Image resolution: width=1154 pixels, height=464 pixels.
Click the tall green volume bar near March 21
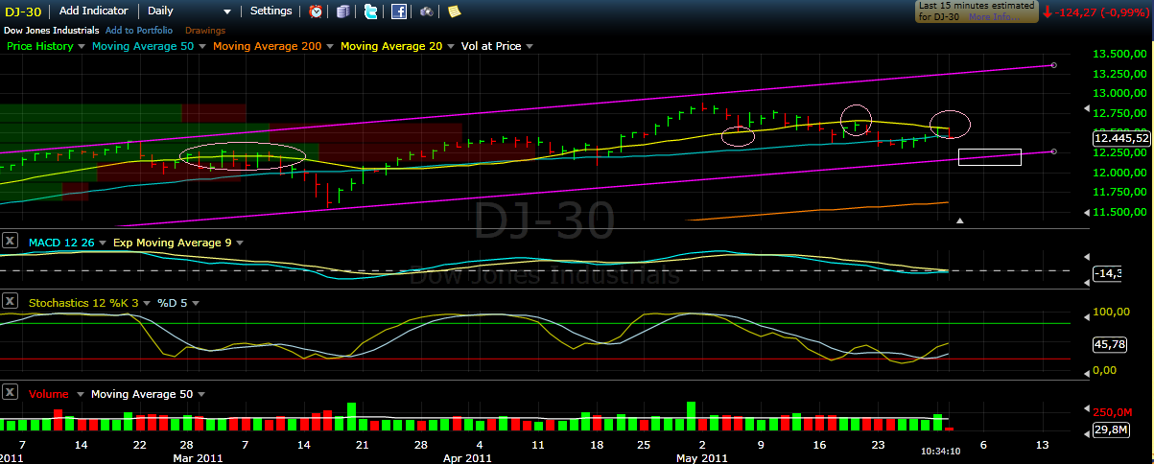(351, 416)
